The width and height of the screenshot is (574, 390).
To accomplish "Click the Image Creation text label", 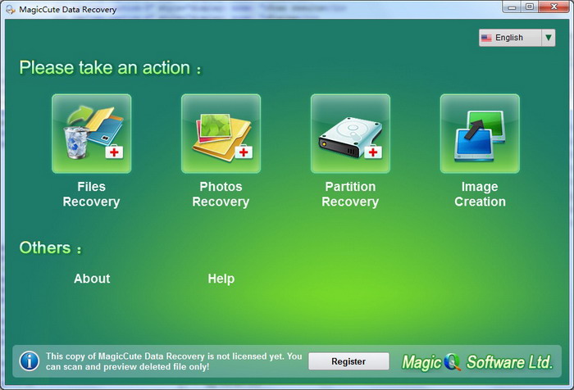I will (x=480, y=194).
